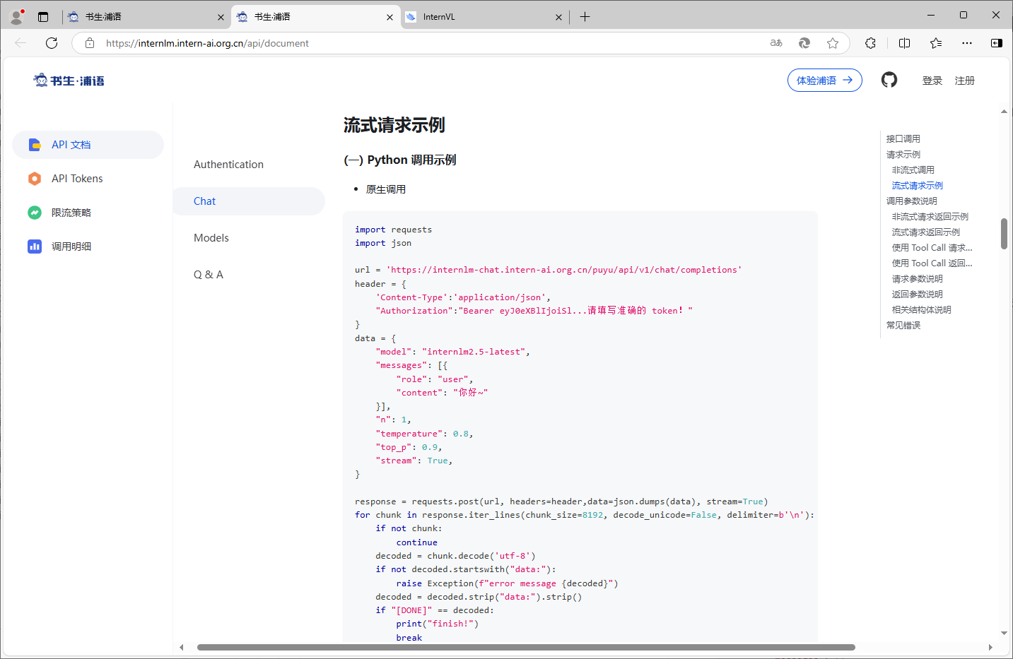1013x659 pixels.
Task: Click the Copilot swirl icon in the address bar
Action: (804, 43)
